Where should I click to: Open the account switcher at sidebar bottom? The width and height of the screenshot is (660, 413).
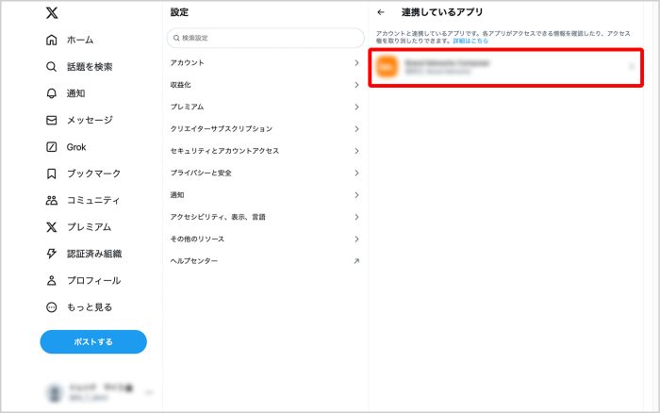[x=93, y=392]
